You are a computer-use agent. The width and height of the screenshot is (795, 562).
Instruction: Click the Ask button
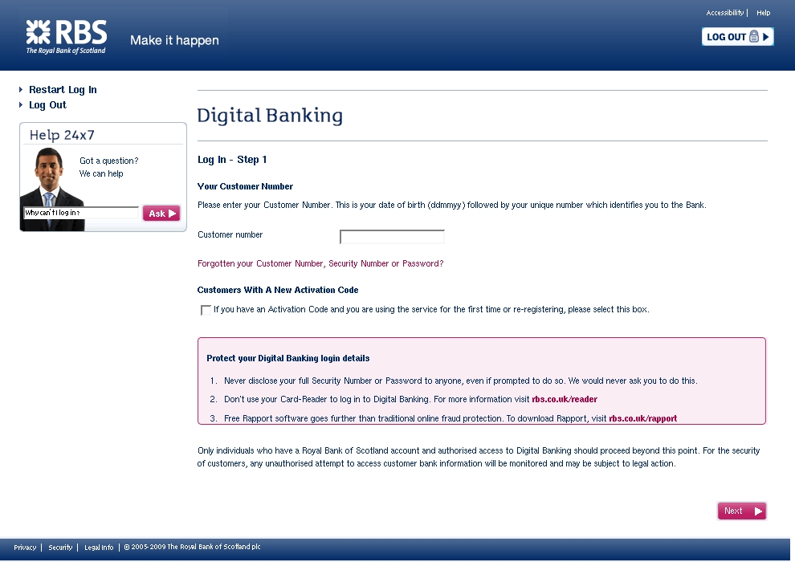(161, 214)
